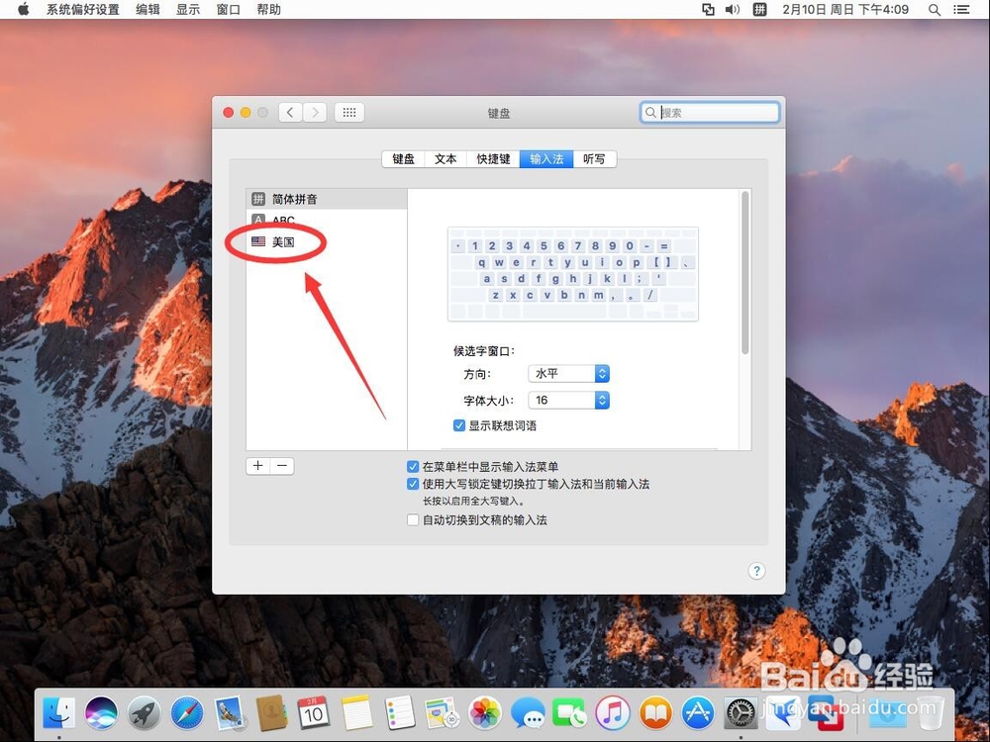
Task: Select 美国 in the input source list
Action: [x=284, y=241]
